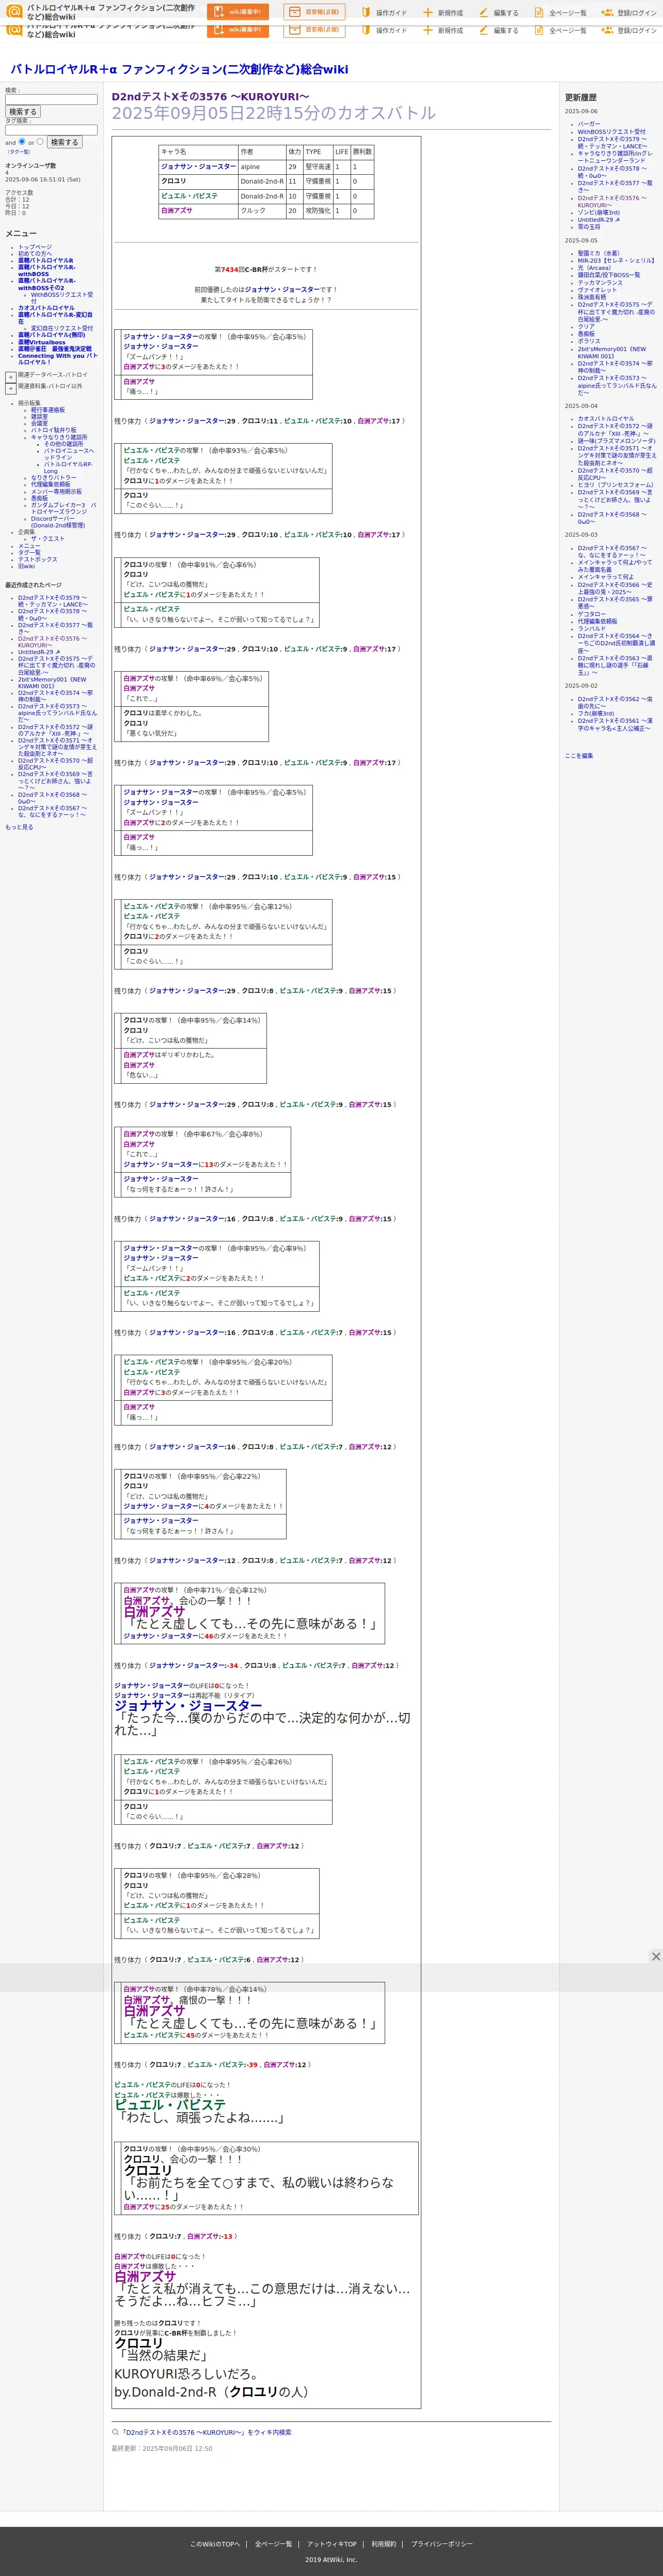The height and width of the screenshot is (2576, 663).
Task: Open 代理編集依頼板 link
Action: (x=51, y=485)
